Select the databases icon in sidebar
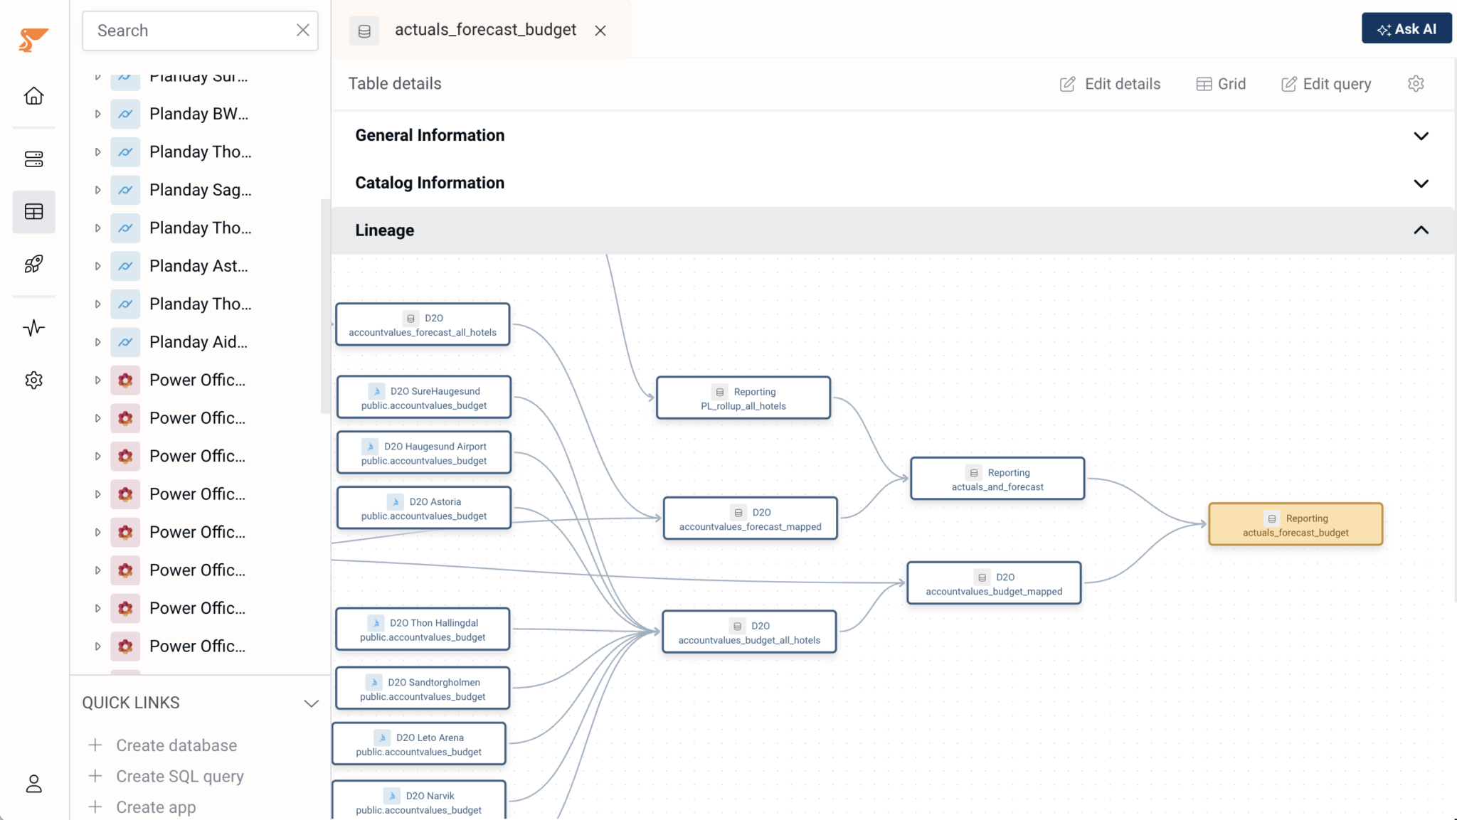This screenshot has width=1457, height=820. coord(33,159)
